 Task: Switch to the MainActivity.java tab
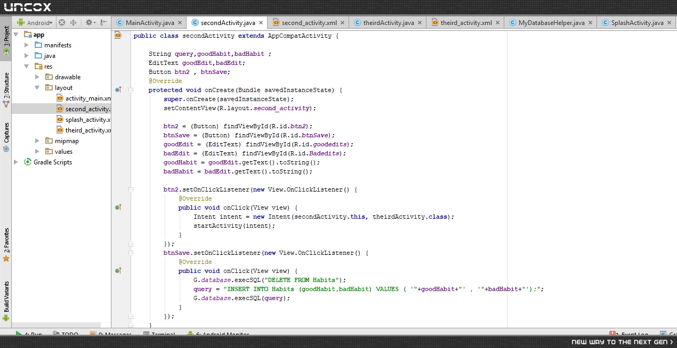(149, 22)
